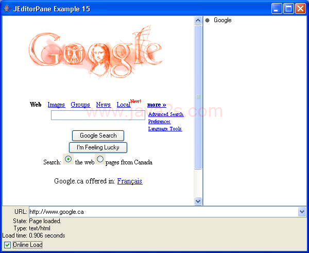The height and width of the screenshot is (253, 309).
Task: Select 'pages from Canada' radio button
Action: tap(100, 159)
